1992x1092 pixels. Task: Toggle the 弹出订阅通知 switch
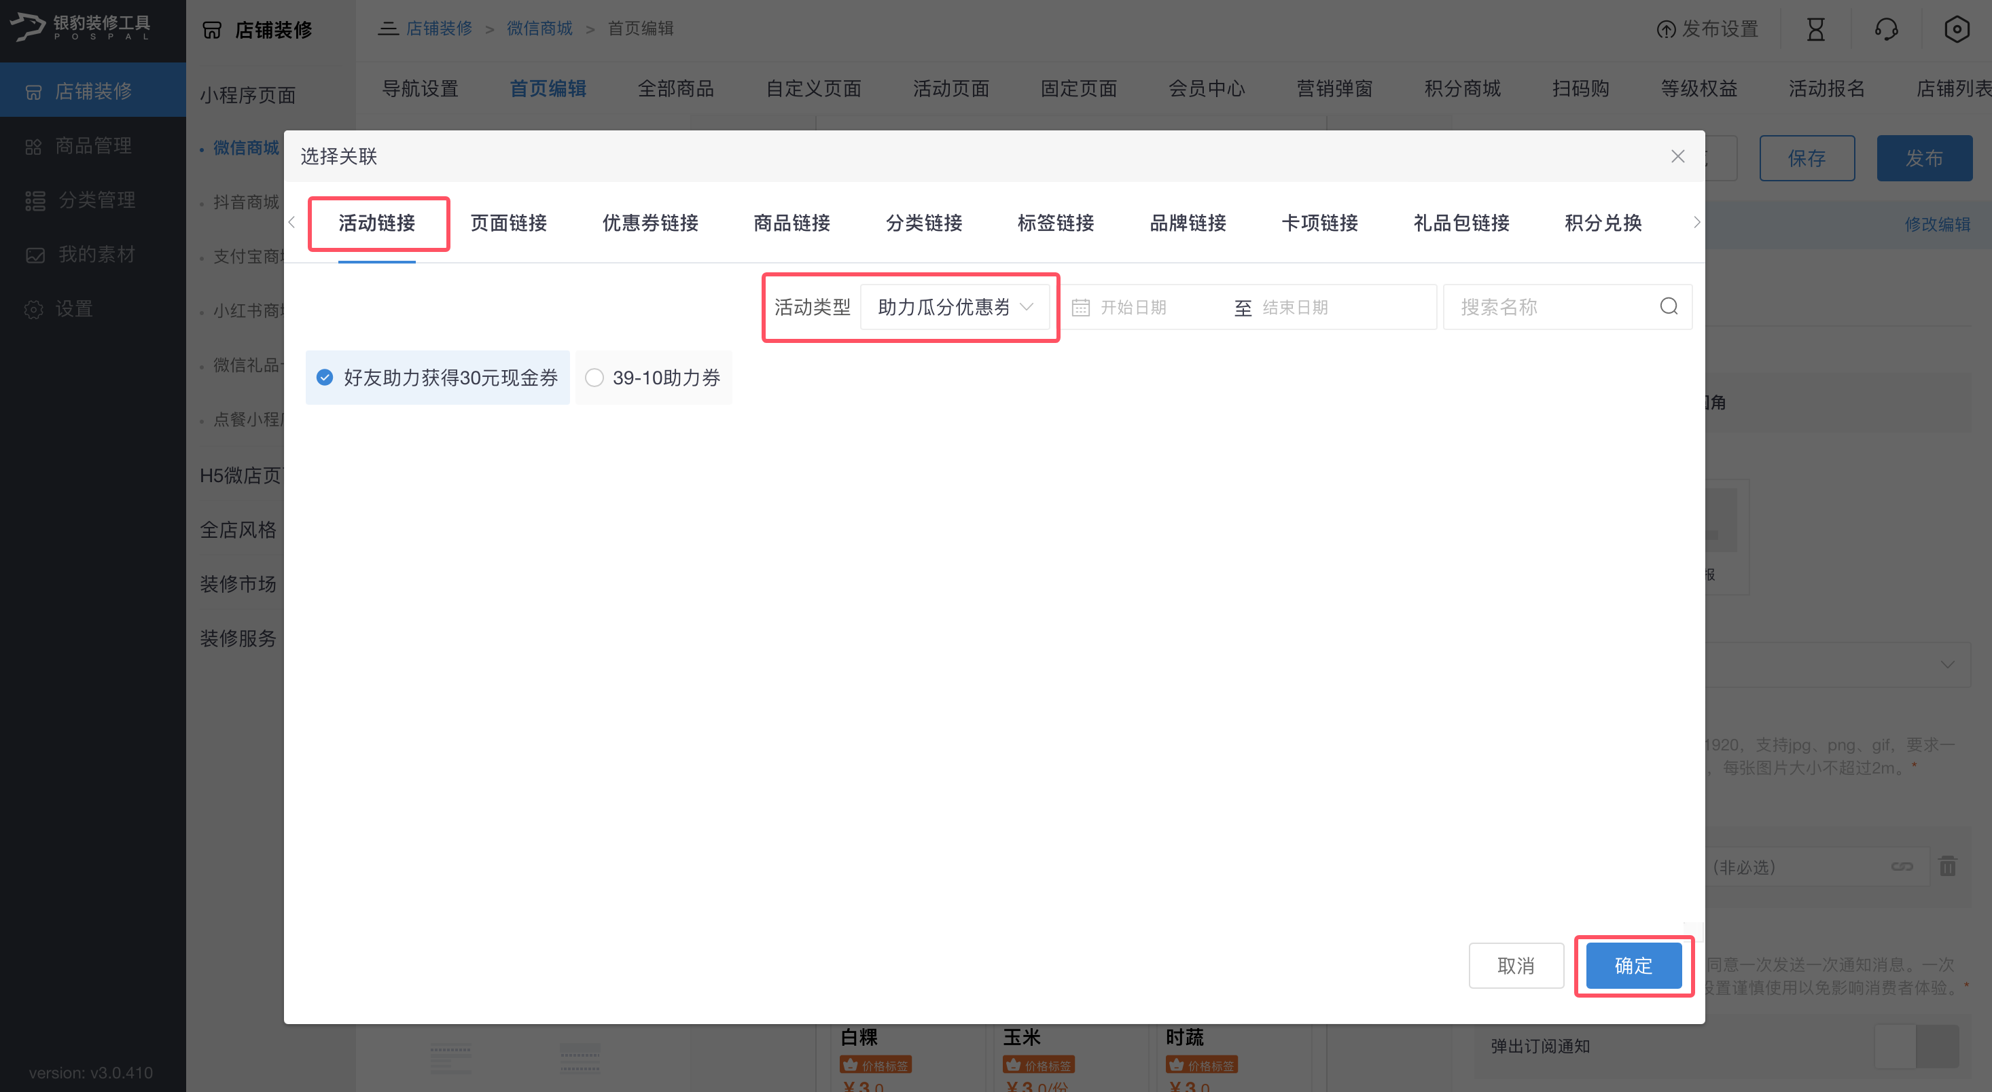[x=1916, y=1046]
